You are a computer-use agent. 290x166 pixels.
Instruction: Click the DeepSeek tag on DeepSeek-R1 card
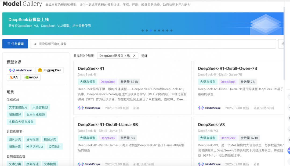108,82
